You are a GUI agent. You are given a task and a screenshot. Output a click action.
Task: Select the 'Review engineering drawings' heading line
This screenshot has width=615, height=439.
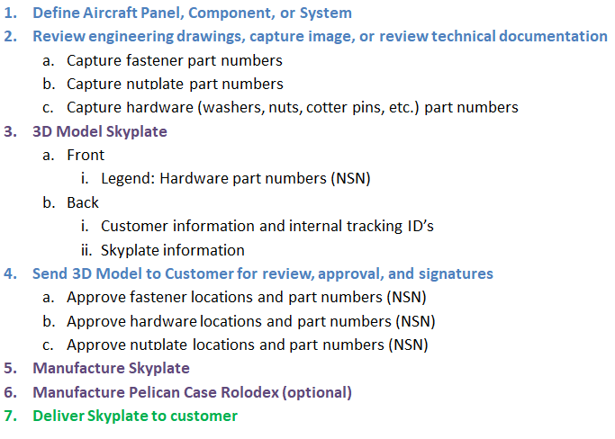tap(320, 37)
